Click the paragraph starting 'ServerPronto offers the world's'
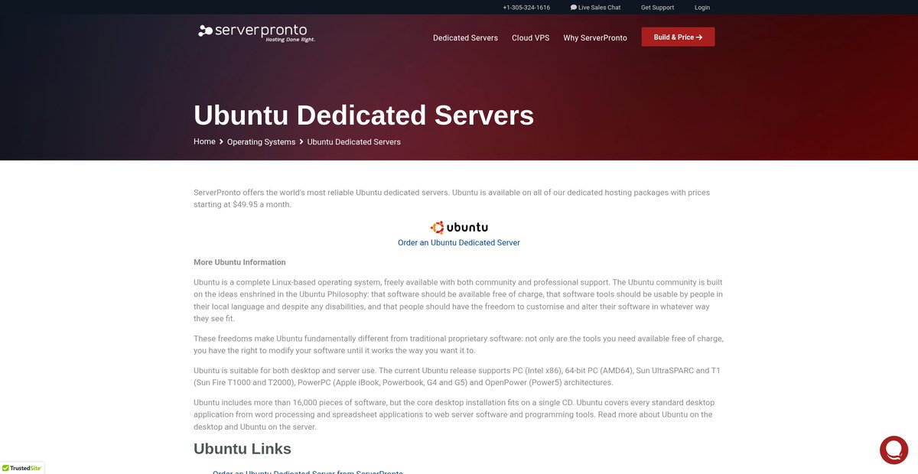This screenshot has width=918, height=474. click(451, 199)
